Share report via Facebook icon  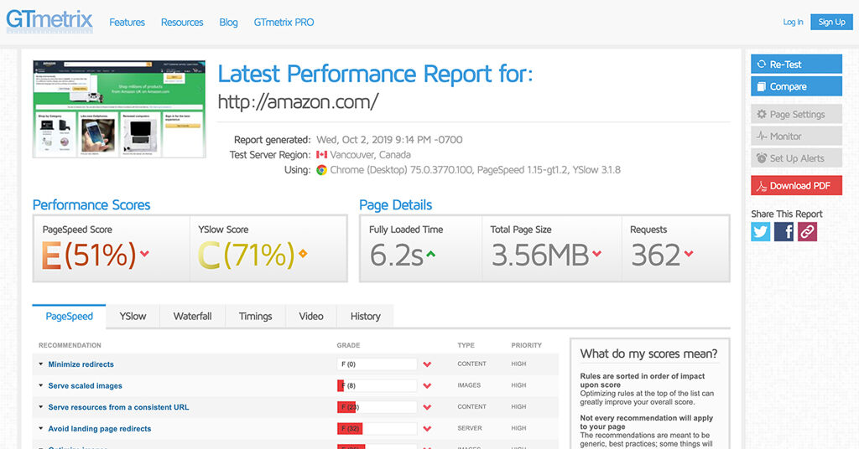784,232
